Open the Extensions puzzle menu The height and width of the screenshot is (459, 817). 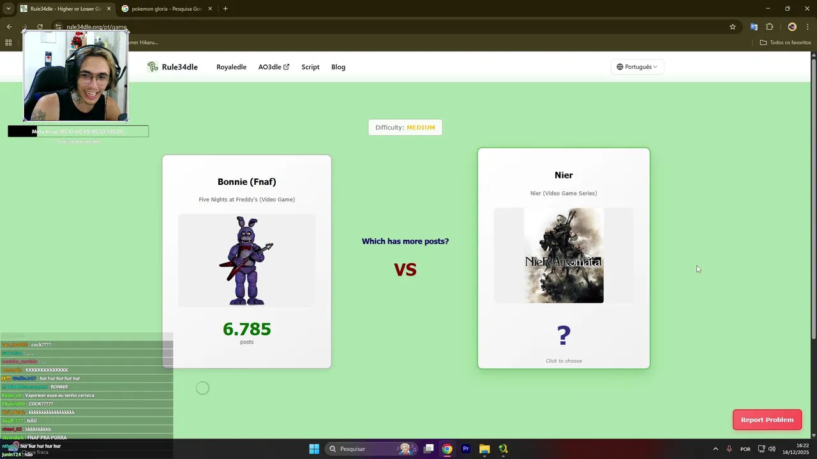tap(769, 27)
